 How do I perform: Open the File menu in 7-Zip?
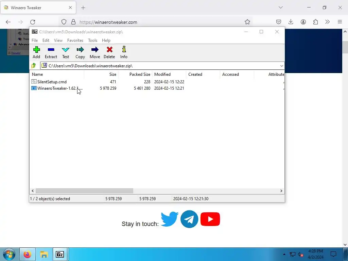[x=35, y=40]
